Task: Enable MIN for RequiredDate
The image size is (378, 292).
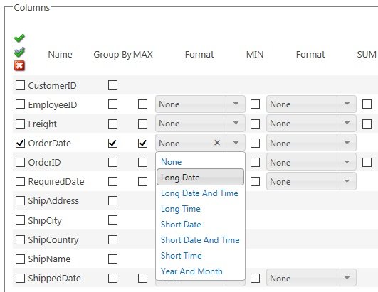Action: 255,182
